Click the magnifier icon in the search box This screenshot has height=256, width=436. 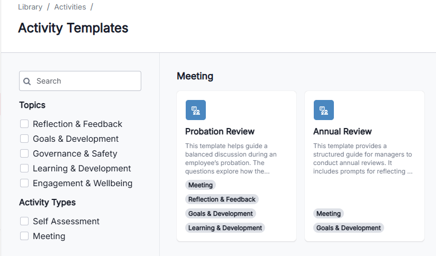pos(27,81)
